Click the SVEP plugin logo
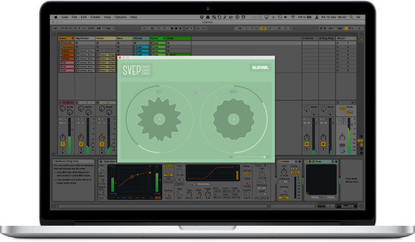Screen dimensions: 415x242 [x=137, y=70]
